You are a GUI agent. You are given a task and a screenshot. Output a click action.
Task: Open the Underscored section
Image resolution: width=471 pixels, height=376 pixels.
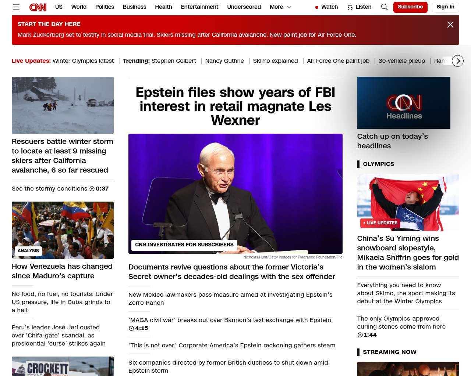click(244, 7)
